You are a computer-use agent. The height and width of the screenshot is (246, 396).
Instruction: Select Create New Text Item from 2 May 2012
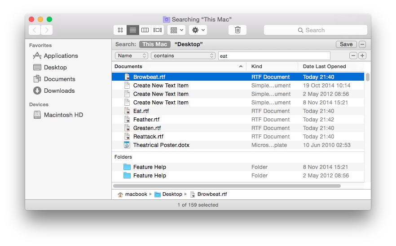pos(238,94)
